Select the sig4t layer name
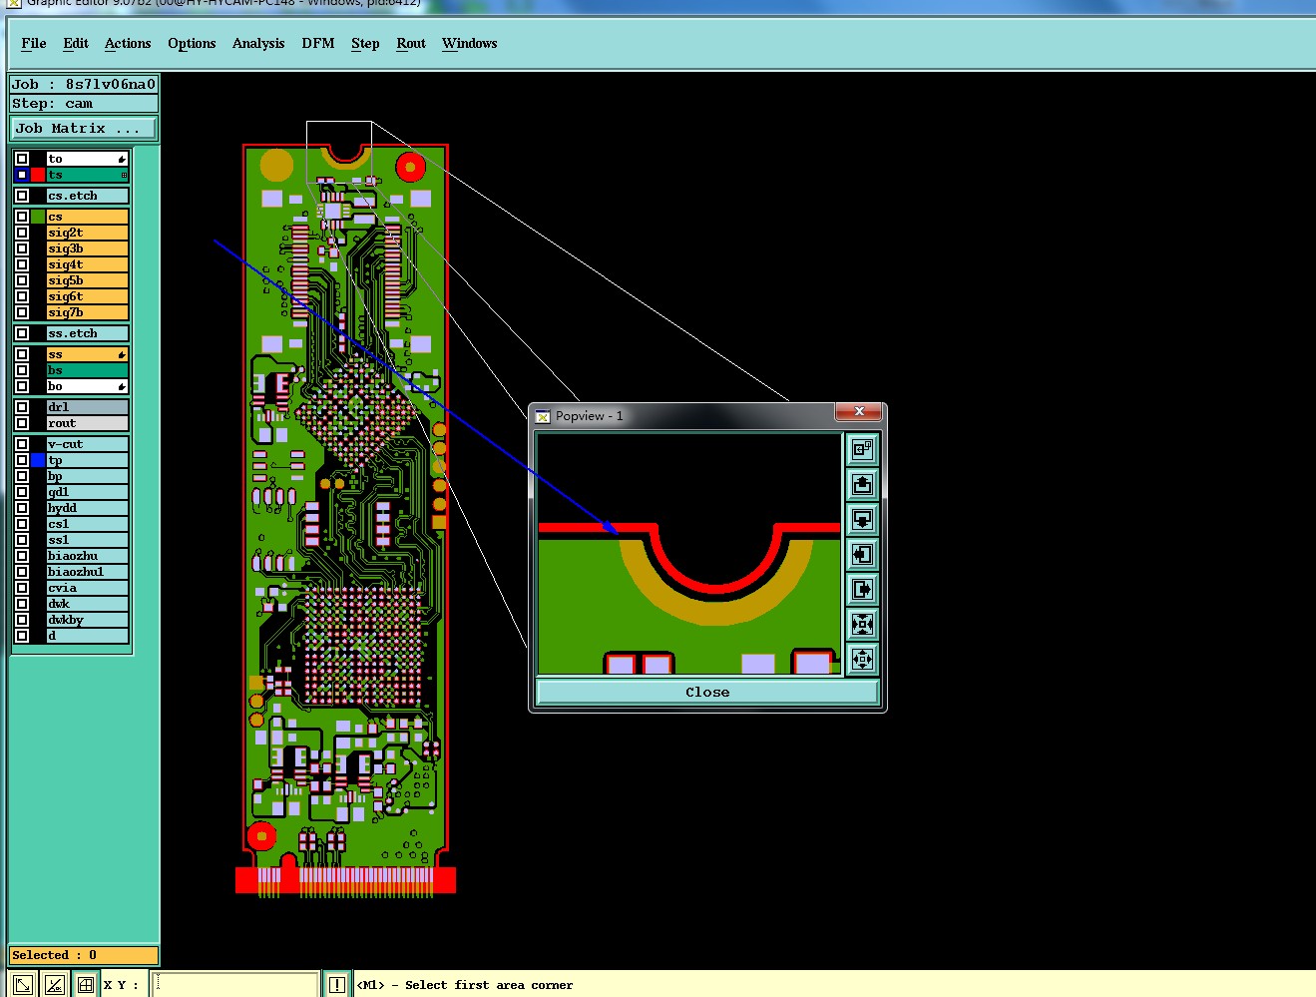This screenshot has height=997, width=1316. click(x=88, y=264)
